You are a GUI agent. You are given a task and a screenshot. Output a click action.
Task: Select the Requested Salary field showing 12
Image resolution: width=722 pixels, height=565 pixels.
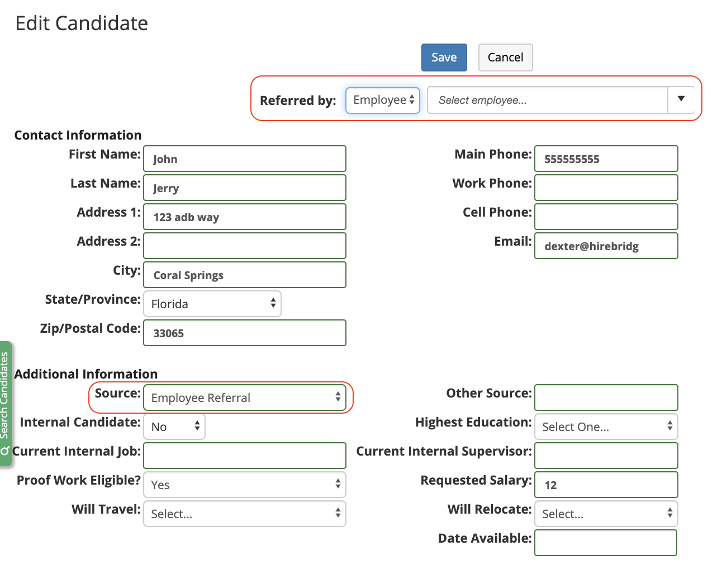[x=606, y=485]
